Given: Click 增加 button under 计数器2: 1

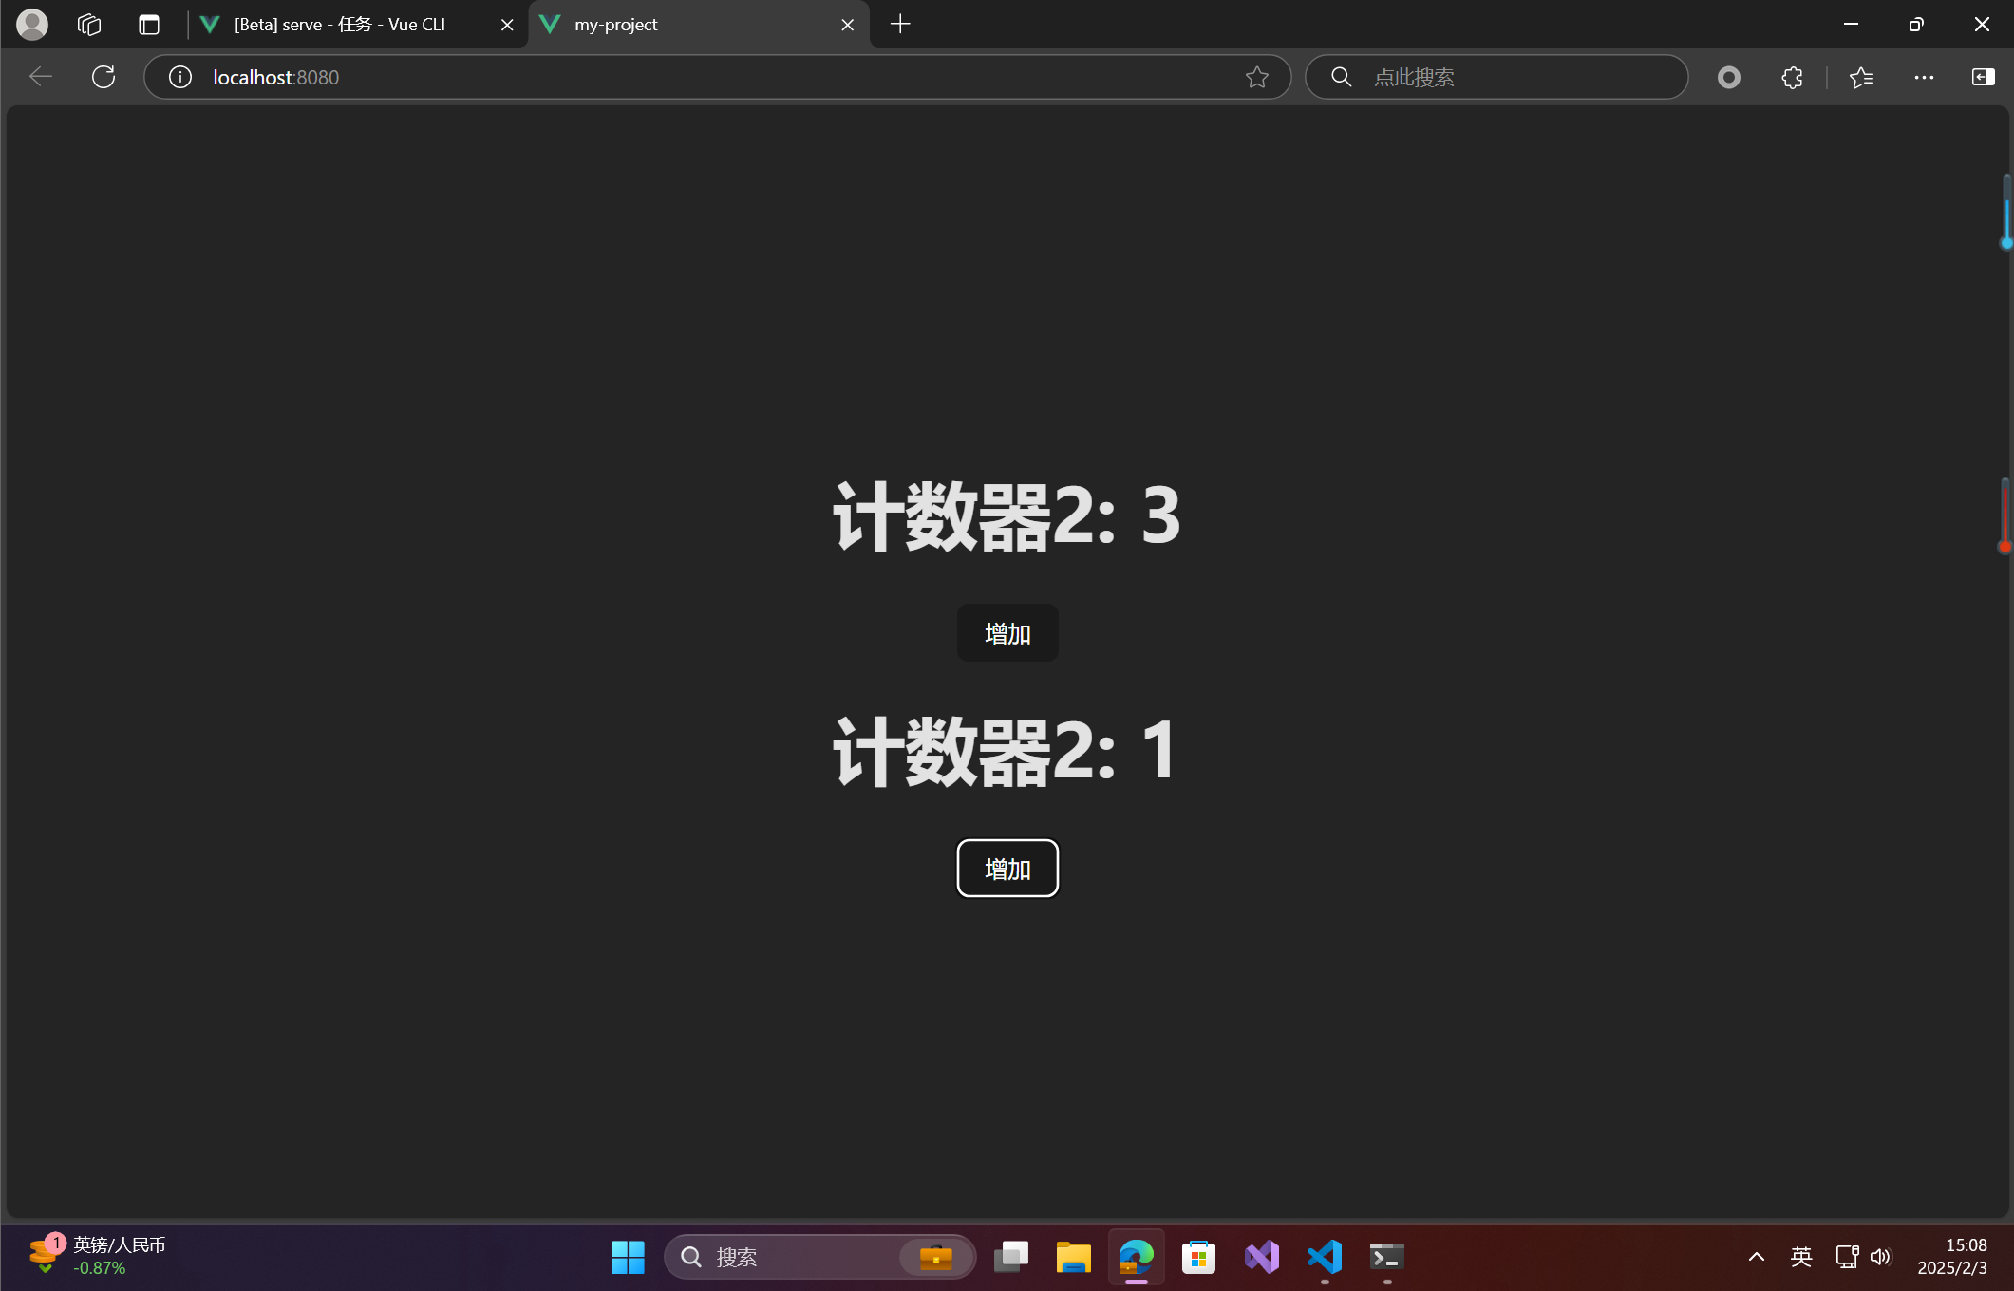Looking at the screenshot, I should click(x=1007, y=868).
